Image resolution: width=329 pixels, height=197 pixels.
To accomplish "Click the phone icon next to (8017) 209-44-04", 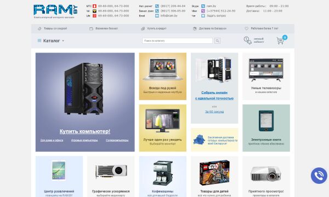I will click(x=157, y=6).
